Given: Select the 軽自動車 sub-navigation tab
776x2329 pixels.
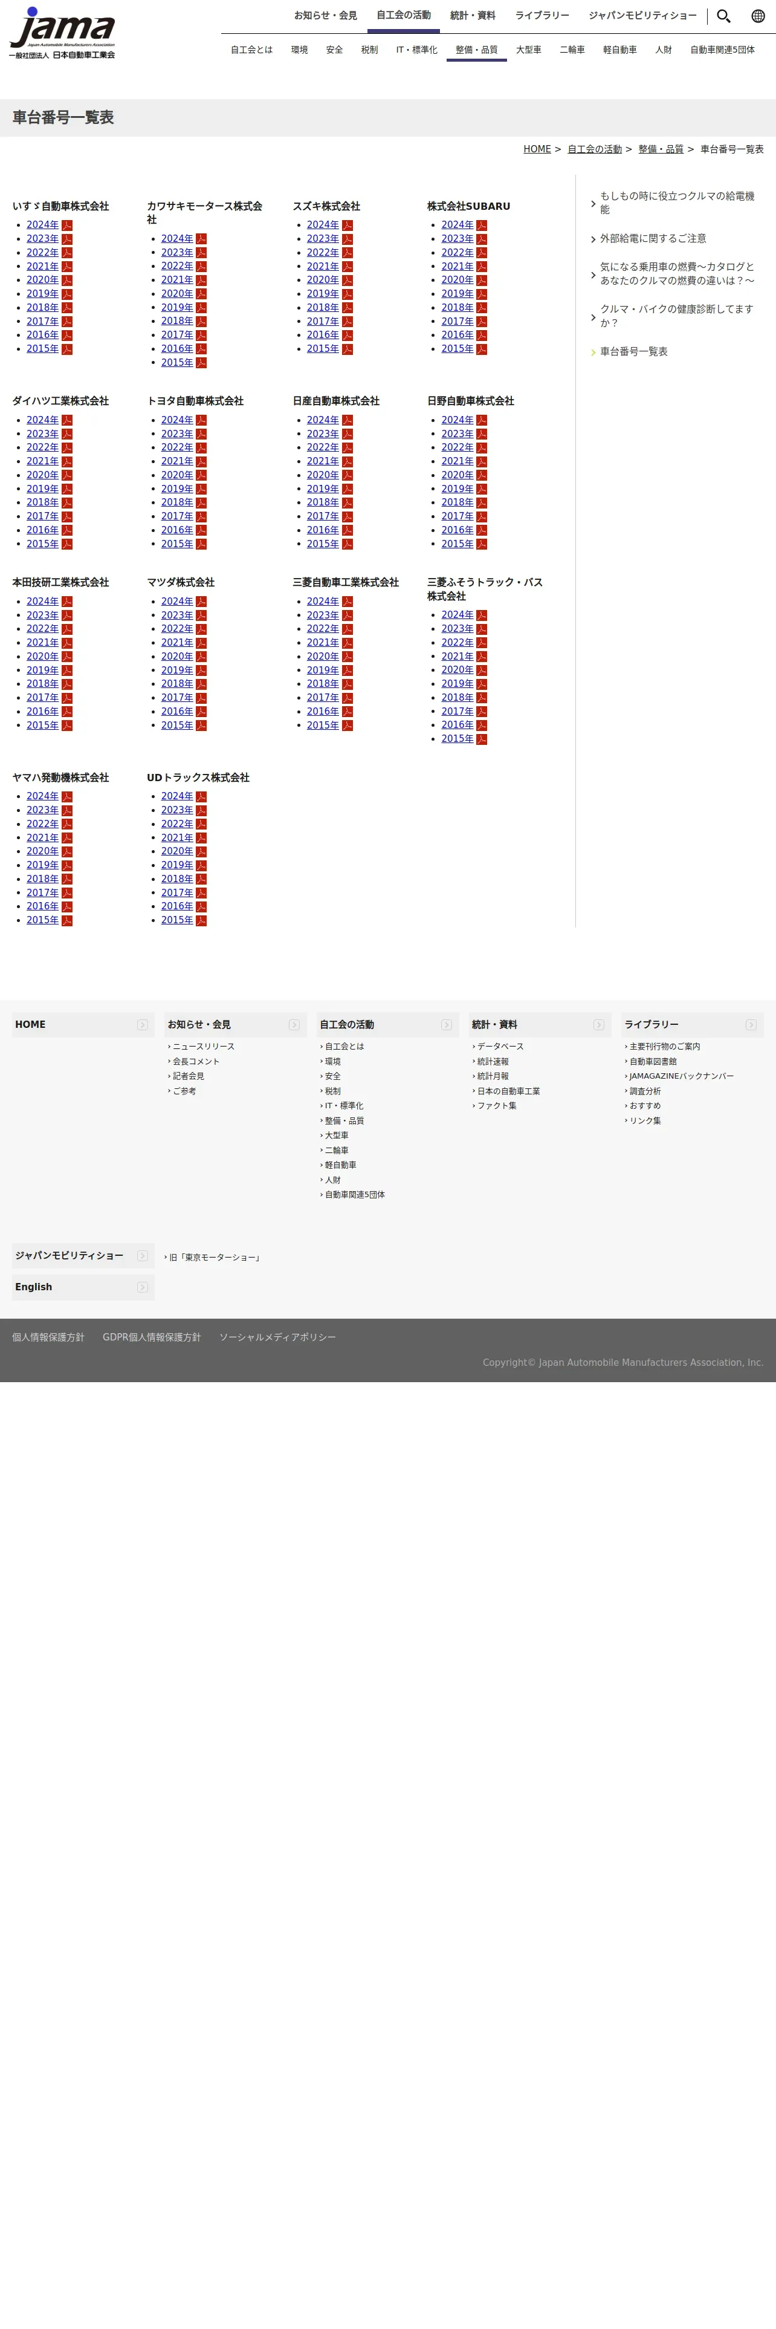Looking at the screenshot, I should click(x=619, y=50).
